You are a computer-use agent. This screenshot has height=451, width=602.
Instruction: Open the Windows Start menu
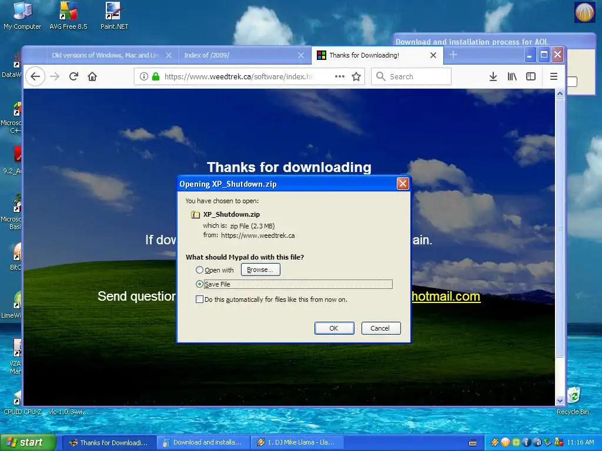coord(28,443)
